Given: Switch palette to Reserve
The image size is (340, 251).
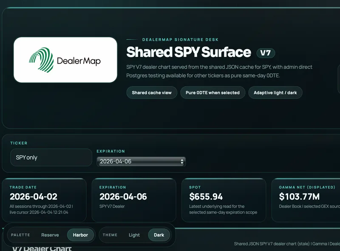Looking at the screenshot, I should (x=50, y=235).
